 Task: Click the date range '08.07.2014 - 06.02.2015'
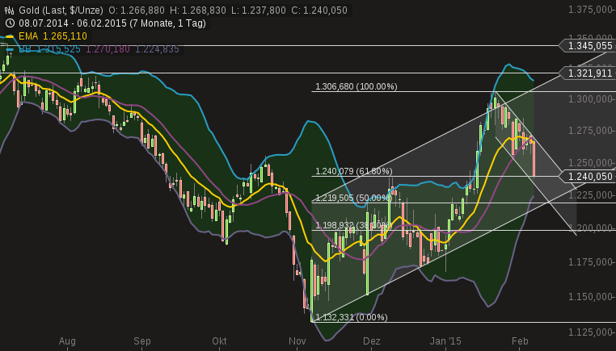pos(73,23)
